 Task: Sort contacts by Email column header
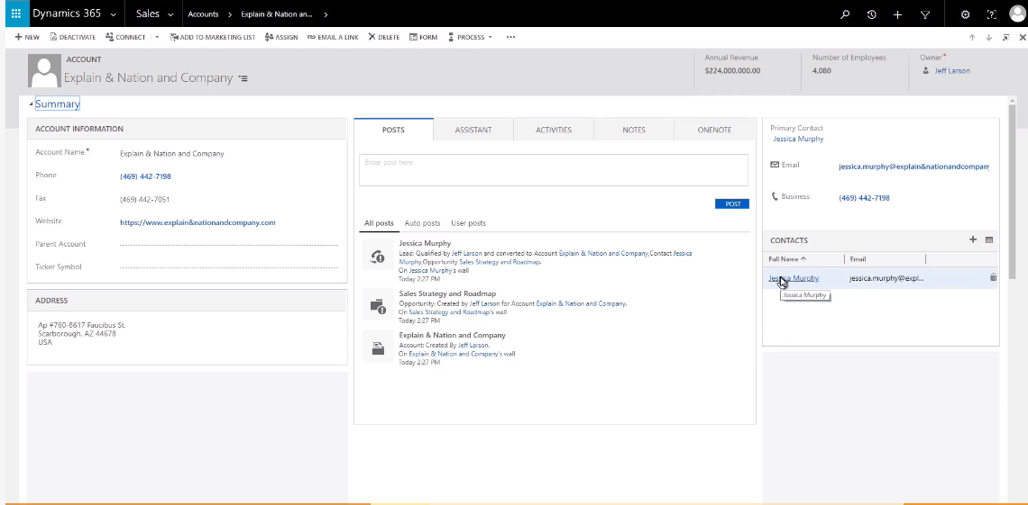pos(858,259)
